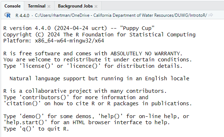Click the Copyright R Foundation line
The height and width of the screenshot is (137, 224).
point(99,35)
